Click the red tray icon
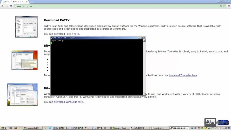 [x=199, y=128]
